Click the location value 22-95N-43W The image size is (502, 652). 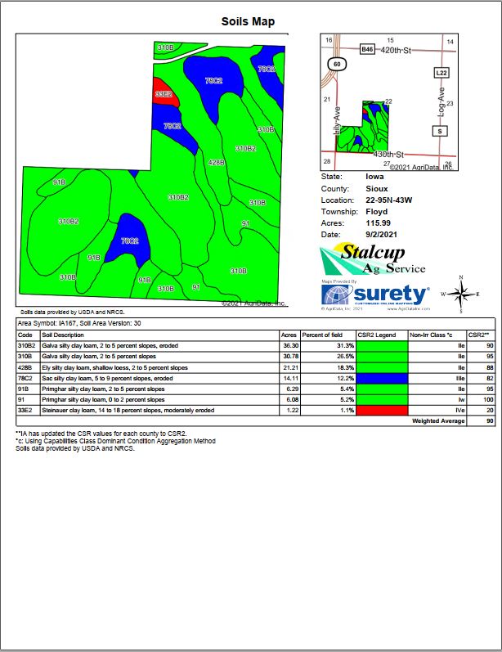(389, 200)
